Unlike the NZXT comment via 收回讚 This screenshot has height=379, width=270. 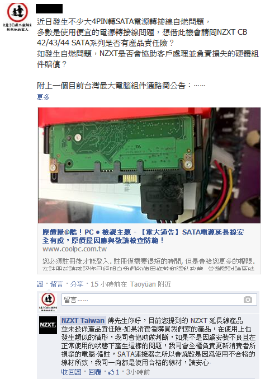tap(71, 372)
